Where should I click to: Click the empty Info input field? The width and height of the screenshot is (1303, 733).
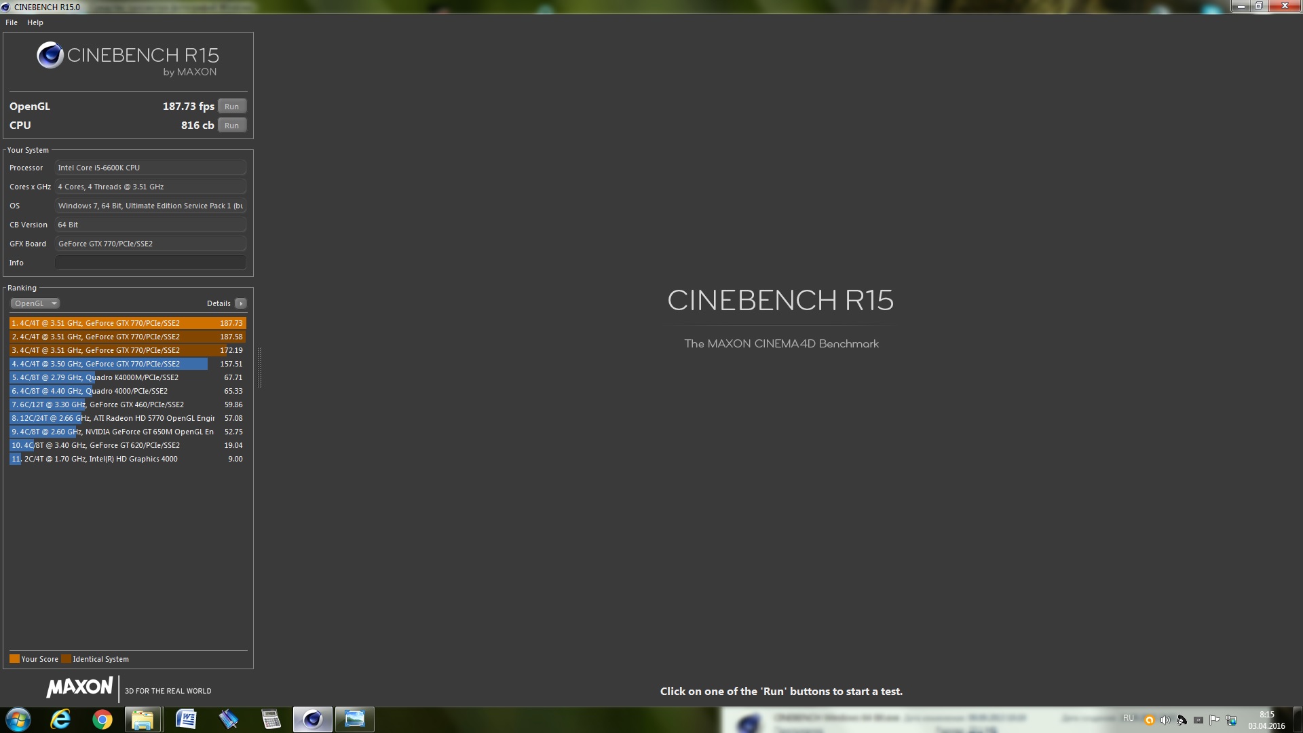point(150,263)
